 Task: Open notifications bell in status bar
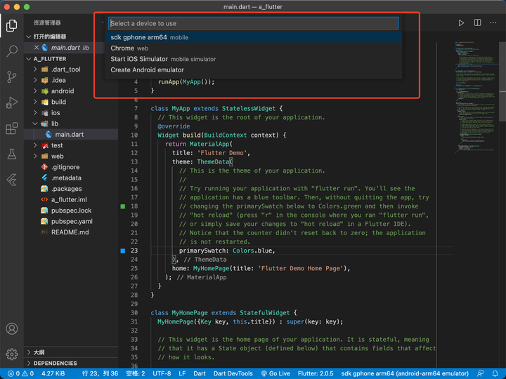[495, 373]
